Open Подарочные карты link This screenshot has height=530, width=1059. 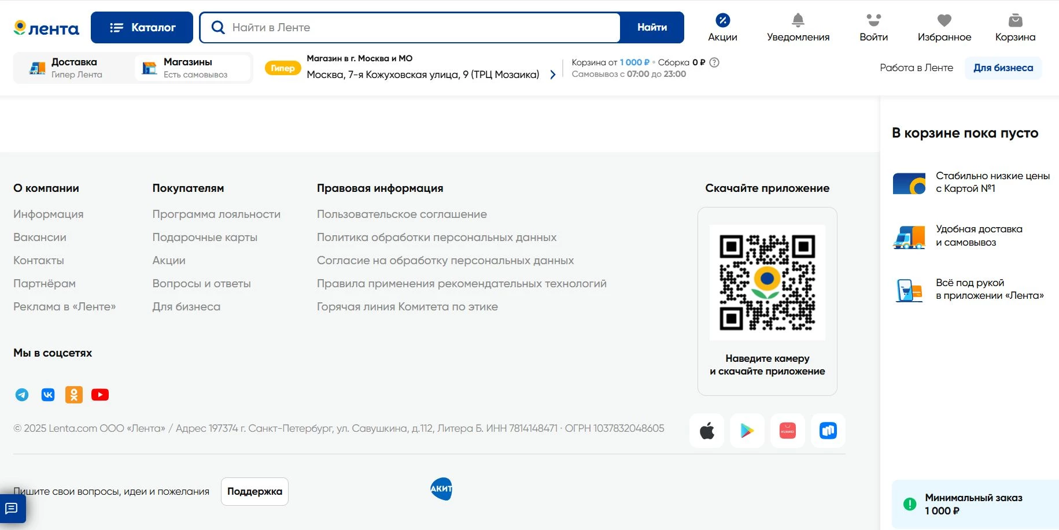(205, 237)
